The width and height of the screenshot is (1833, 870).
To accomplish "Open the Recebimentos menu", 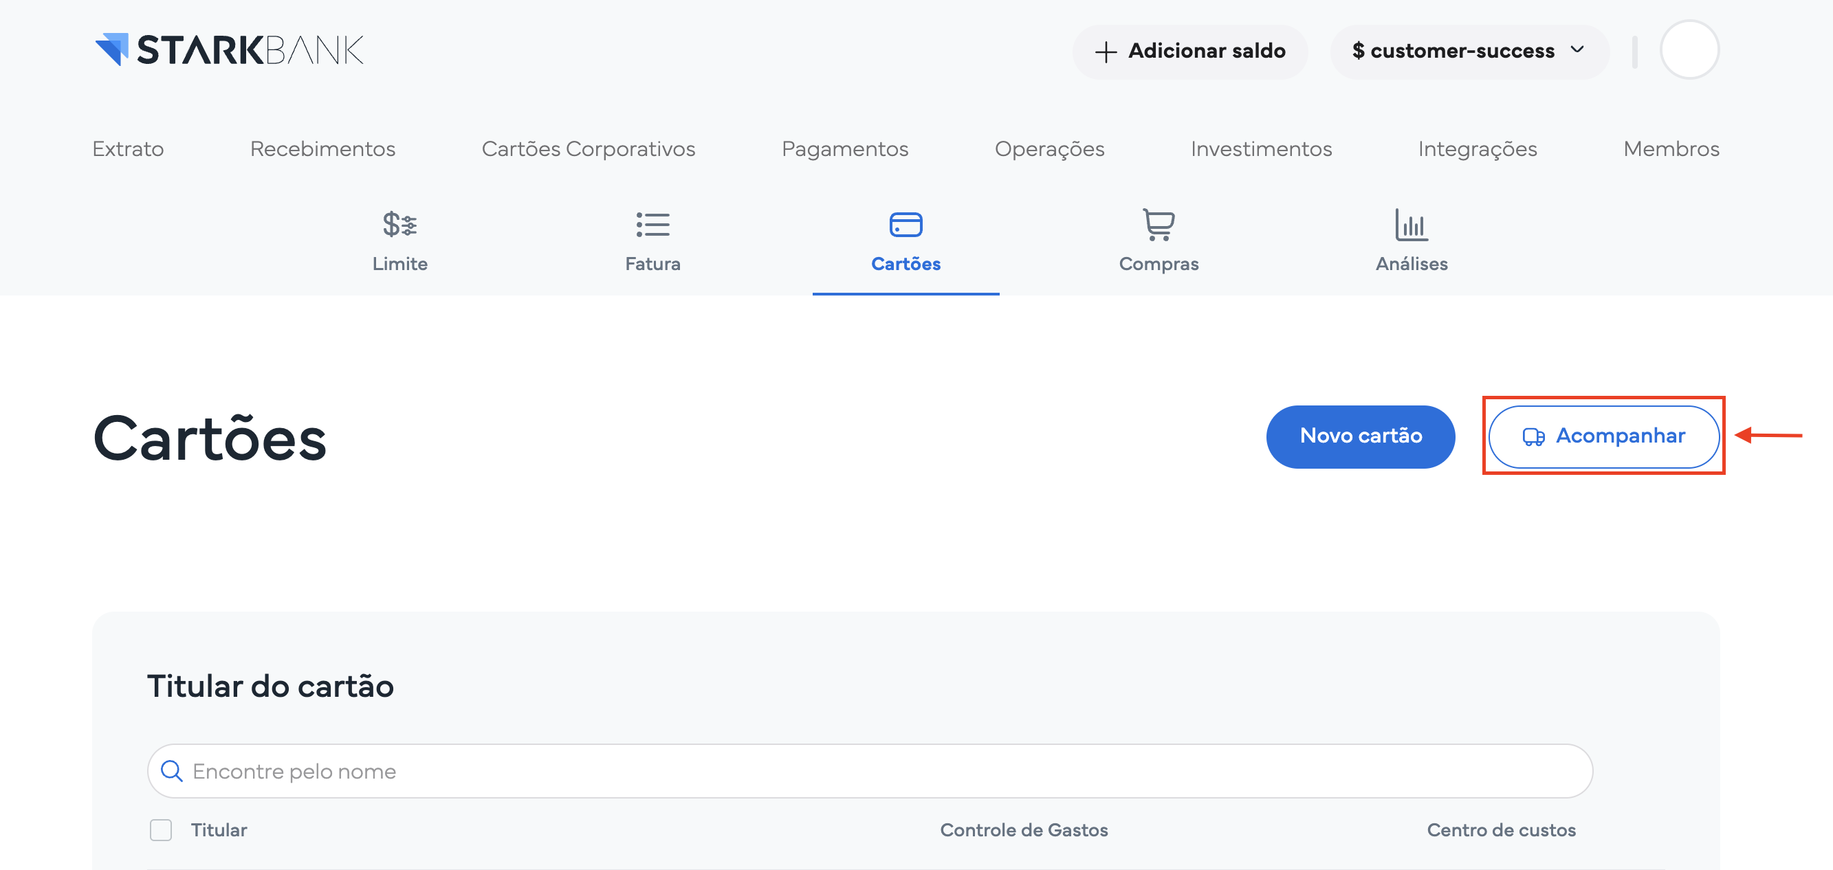I will tap(322, 148).
